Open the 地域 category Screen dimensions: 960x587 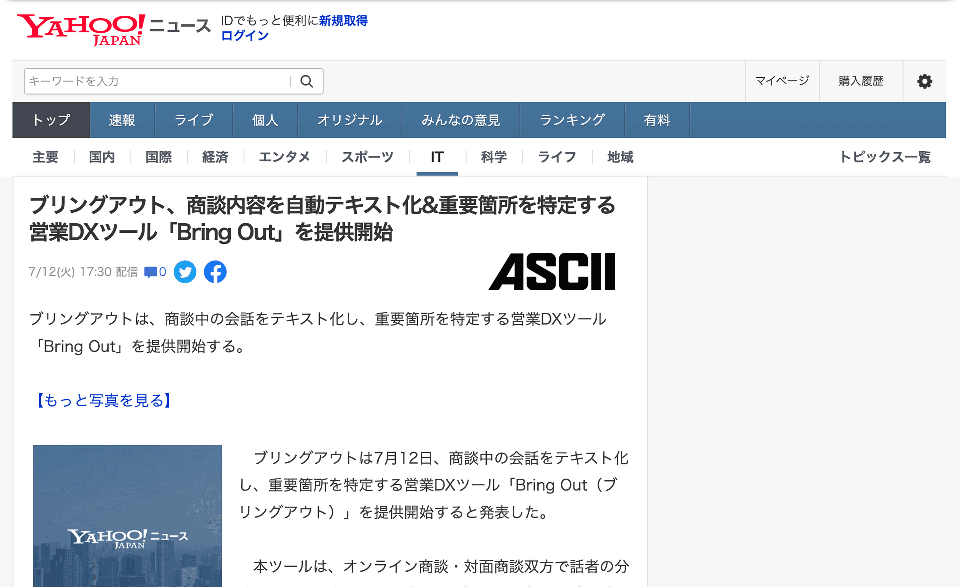pyautogui.click(x=620, y=157)
